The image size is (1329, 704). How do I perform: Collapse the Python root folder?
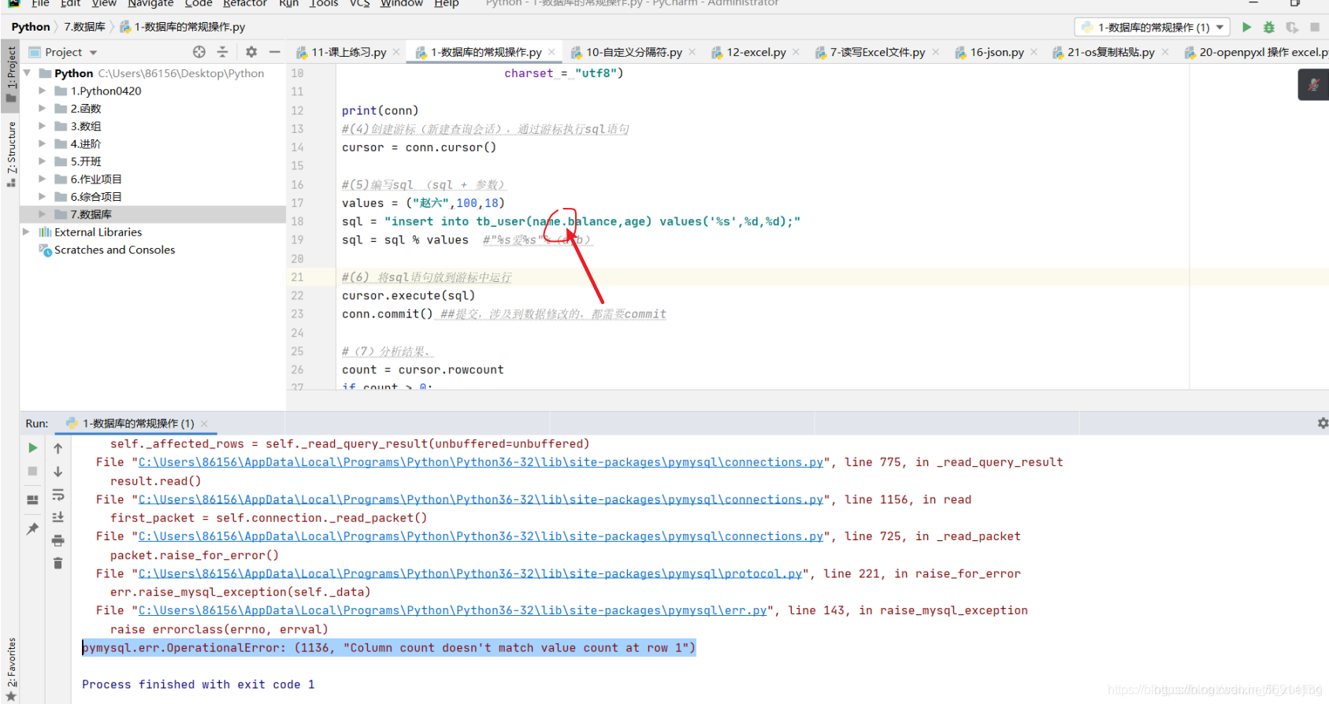tap(28, 73)
